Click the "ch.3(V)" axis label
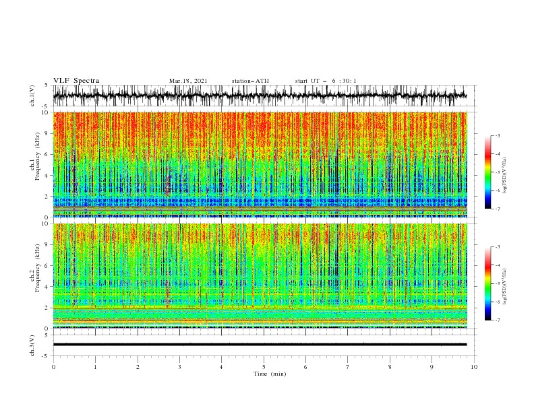The height and width of the screenshot is (412, 534). tap(32, 345)
